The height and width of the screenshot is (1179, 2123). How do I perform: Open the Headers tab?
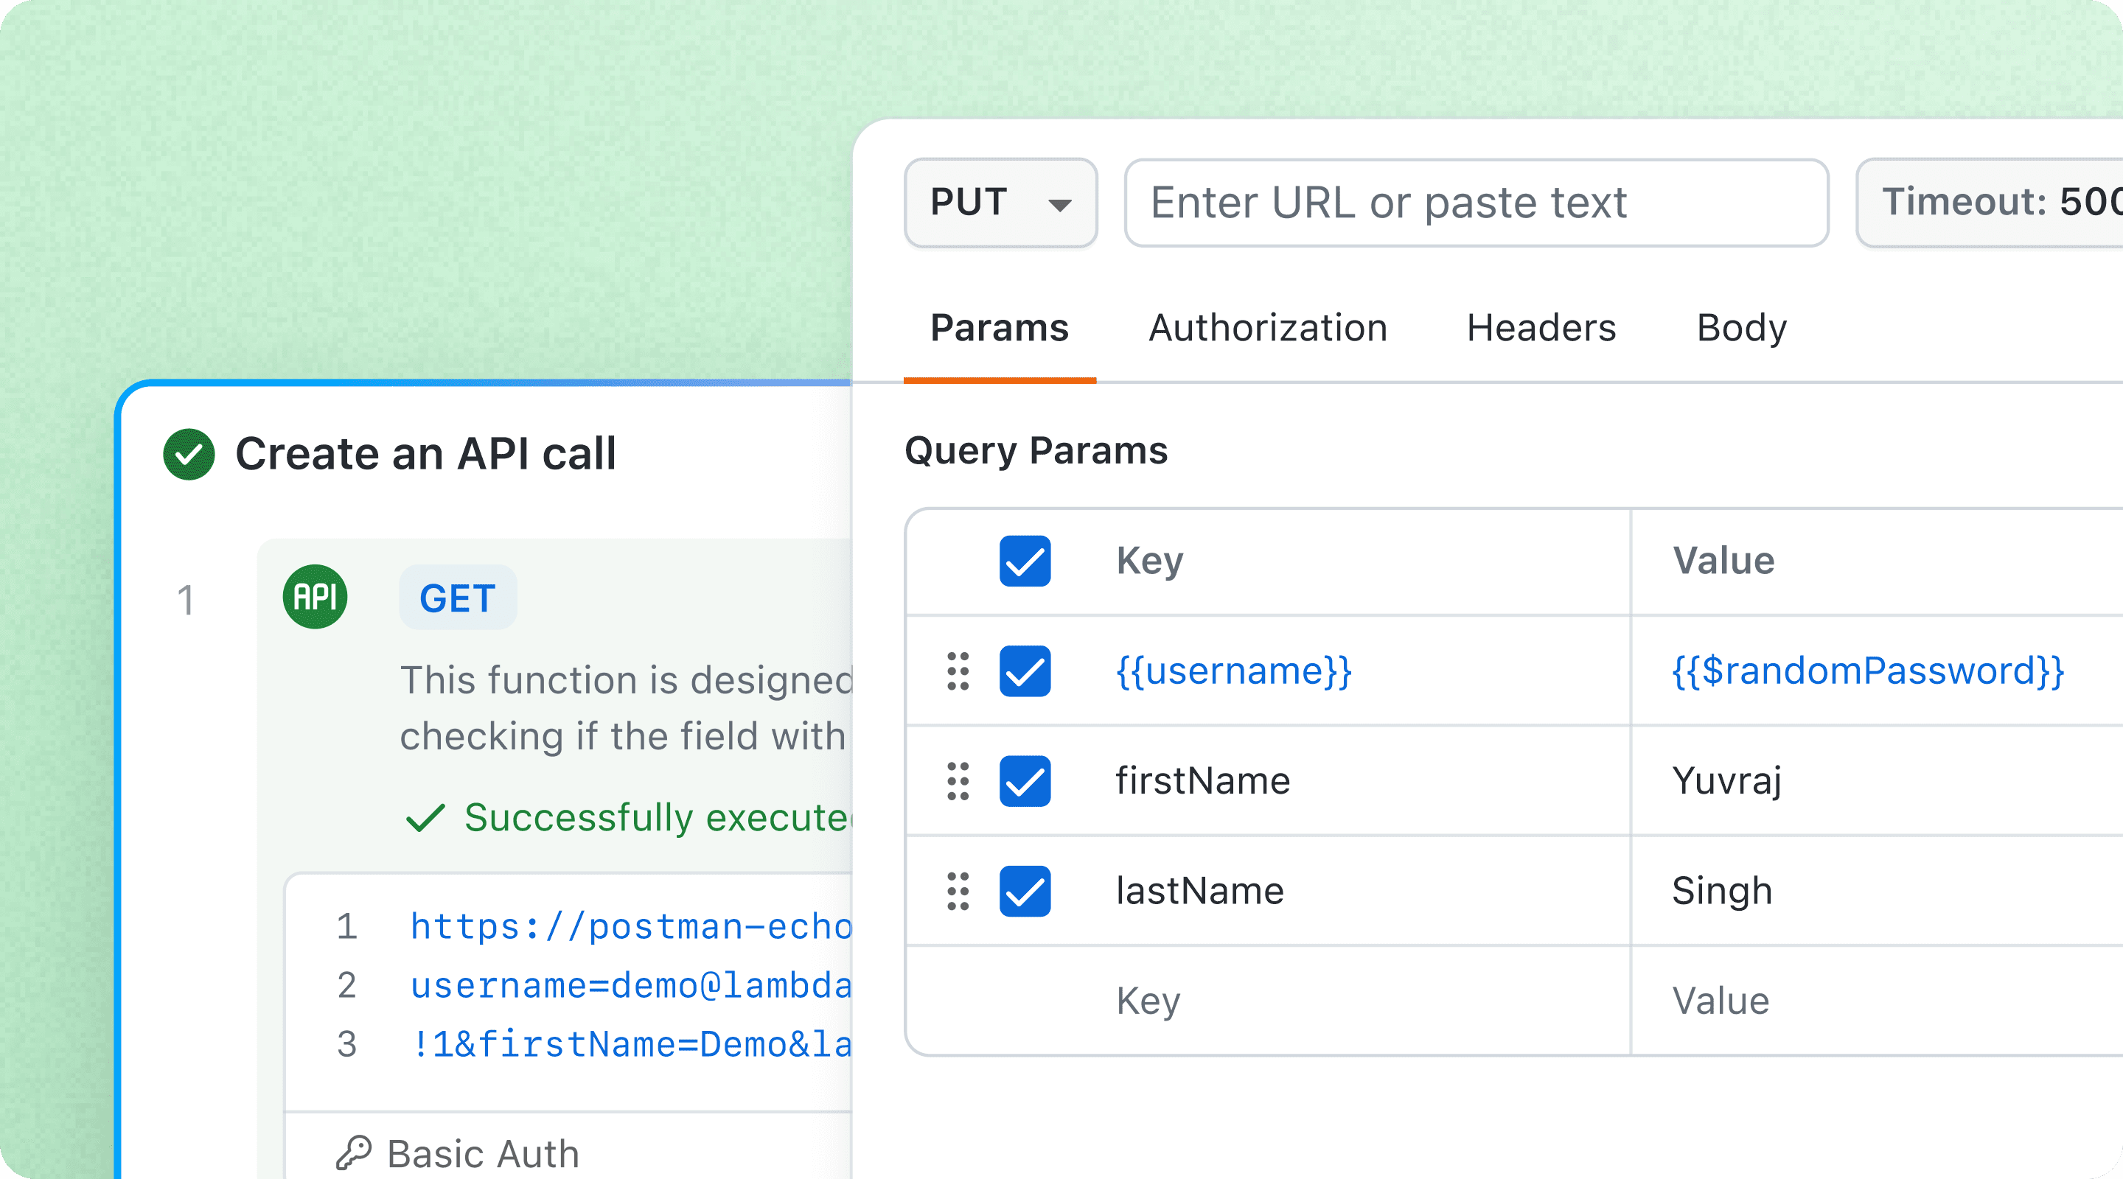[1541, 328]
